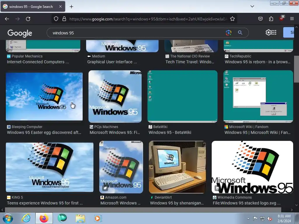The height and width of the screenshot is (224, 299).
Task: Click the site security padlock icon
Action: click(x=64, y=19)
